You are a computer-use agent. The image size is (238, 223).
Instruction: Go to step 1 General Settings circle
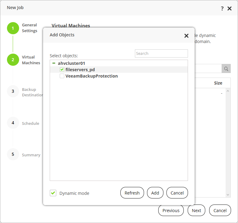13,28
